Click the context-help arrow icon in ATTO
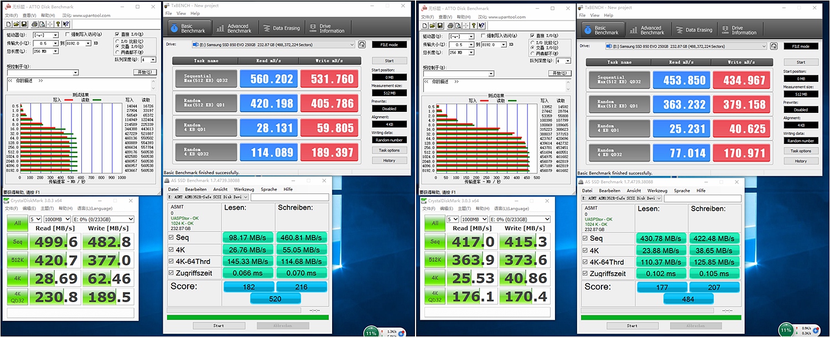The width and height of the screenshot is (830, 337). [66, 24]
